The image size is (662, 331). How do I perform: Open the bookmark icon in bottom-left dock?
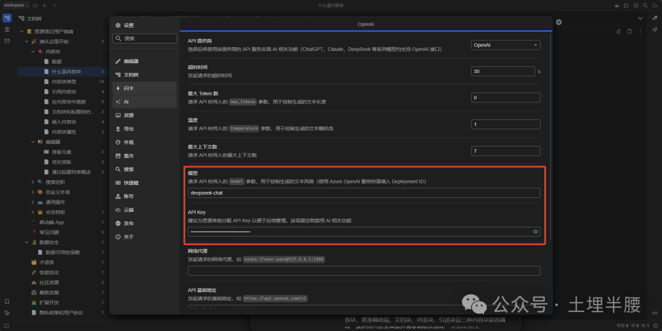(x=7, y=302)
